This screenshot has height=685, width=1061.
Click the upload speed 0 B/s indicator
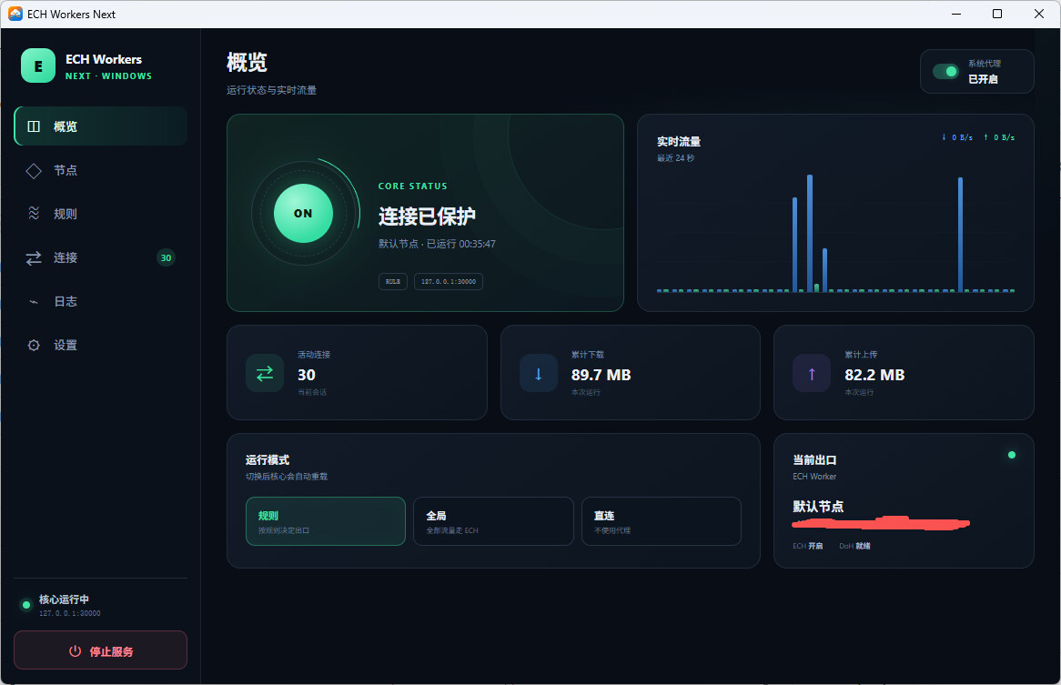tap(999, 137)
